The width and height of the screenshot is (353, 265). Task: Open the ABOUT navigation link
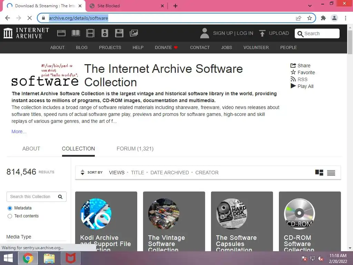(58, 48)
